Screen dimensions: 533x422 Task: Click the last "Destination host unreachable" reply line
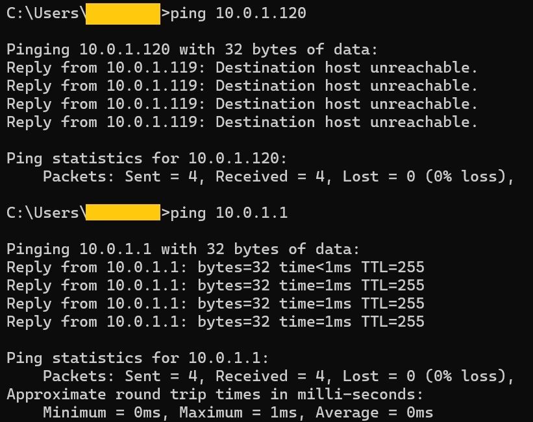point(242,123)
